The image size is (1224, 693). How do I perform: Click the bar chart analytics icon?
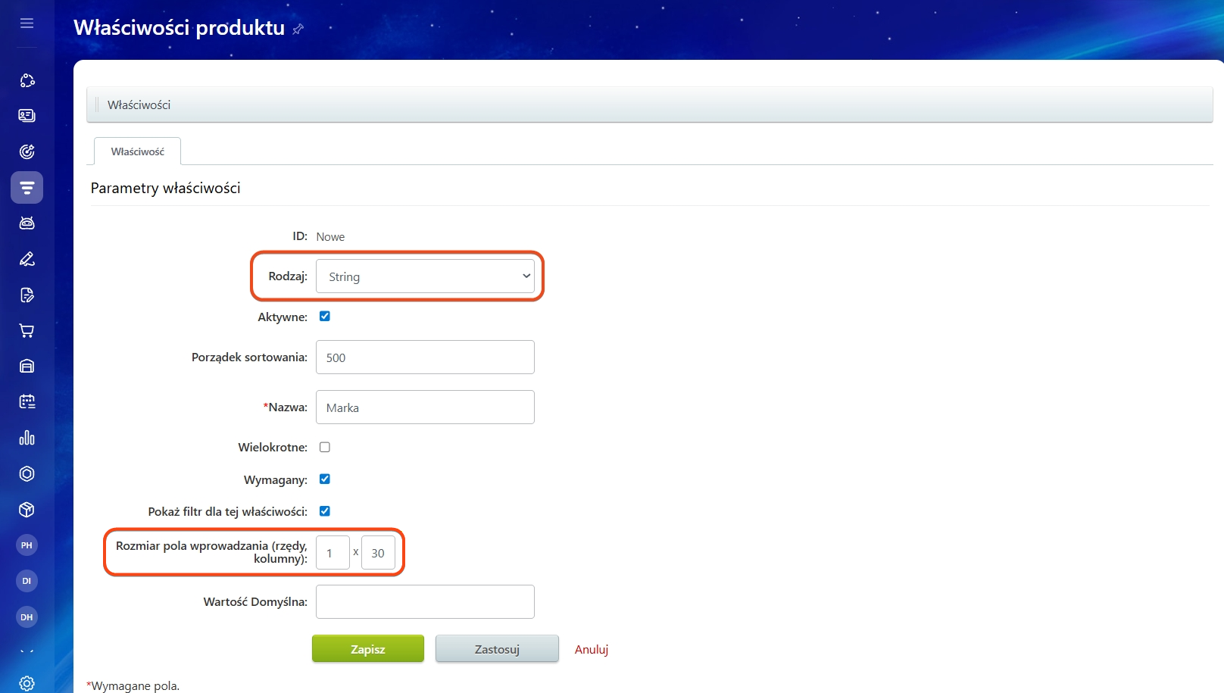point(27,438)
